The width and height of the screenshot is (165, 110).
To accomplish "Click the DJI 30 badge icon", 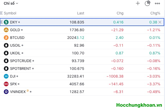I will pyautogui.click(x=6, y=76).
